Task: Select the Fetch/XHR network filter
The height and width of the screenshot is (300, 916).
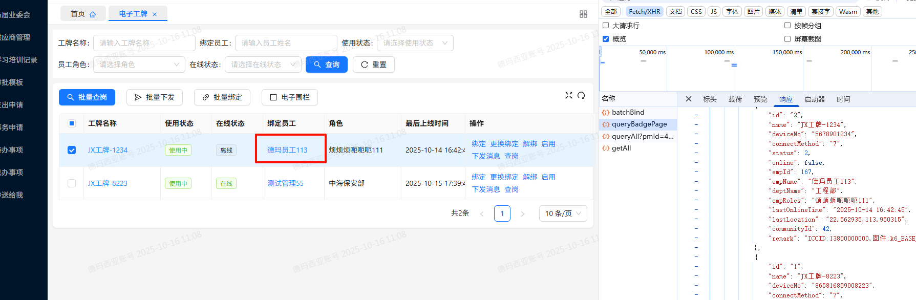Action: tap(644, 11)
